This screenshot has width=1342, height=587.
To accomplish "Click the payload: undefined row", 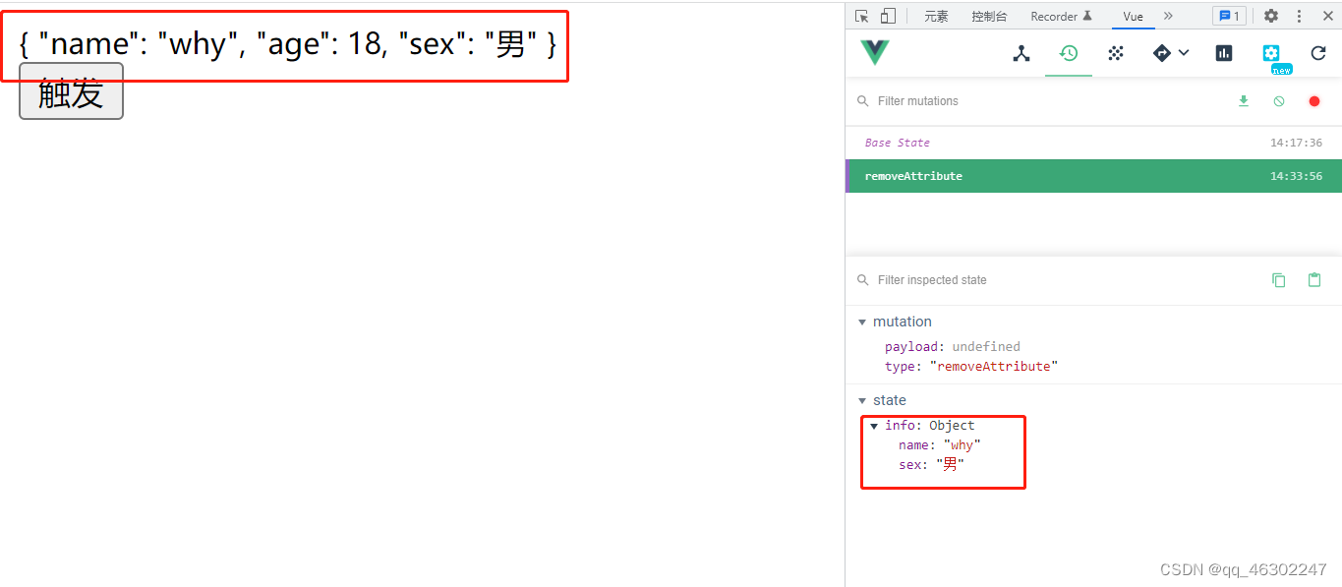I will coord(952,346).
